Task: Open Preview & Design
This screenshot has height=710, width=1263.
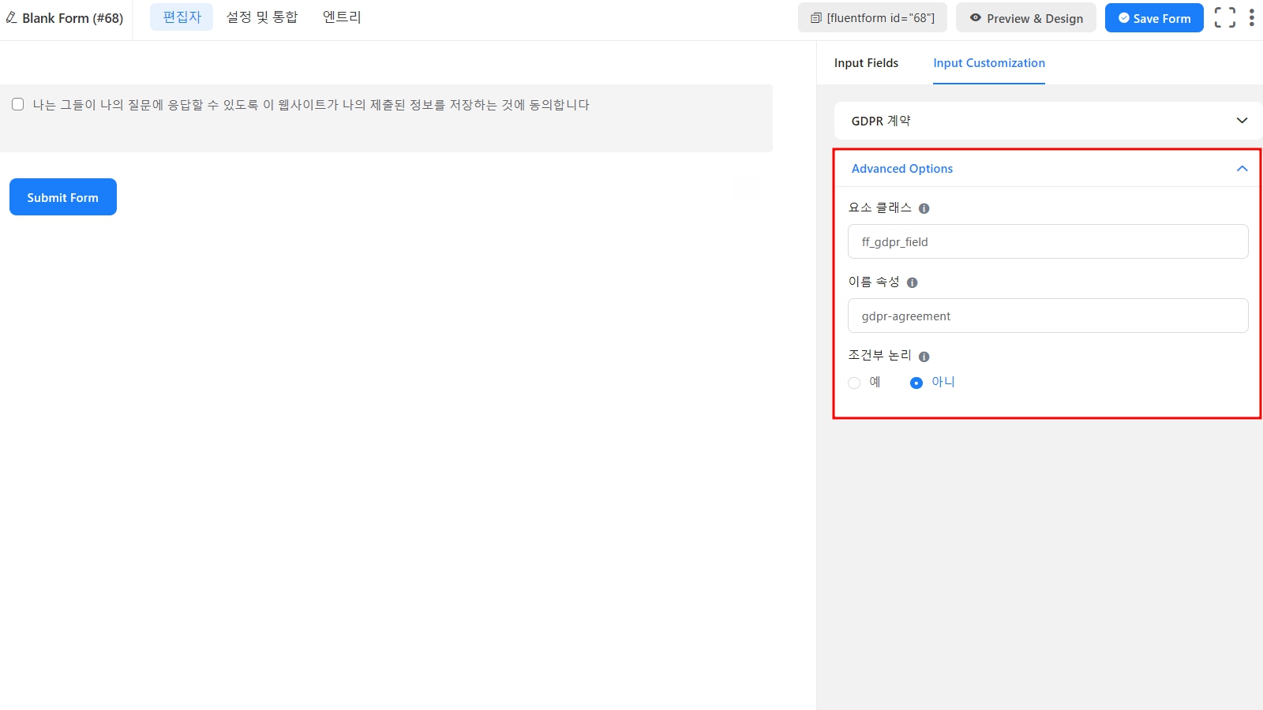Action: point(1026,18)
